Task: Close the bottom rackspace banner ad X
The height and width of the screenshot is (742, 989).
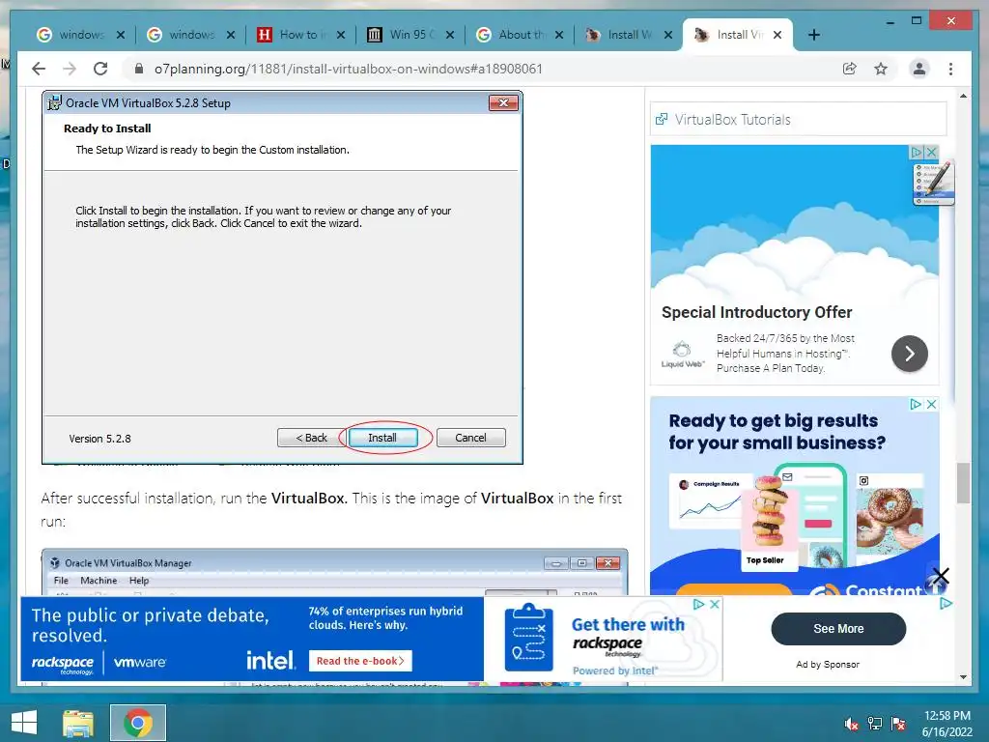Action: click(714, 605)
